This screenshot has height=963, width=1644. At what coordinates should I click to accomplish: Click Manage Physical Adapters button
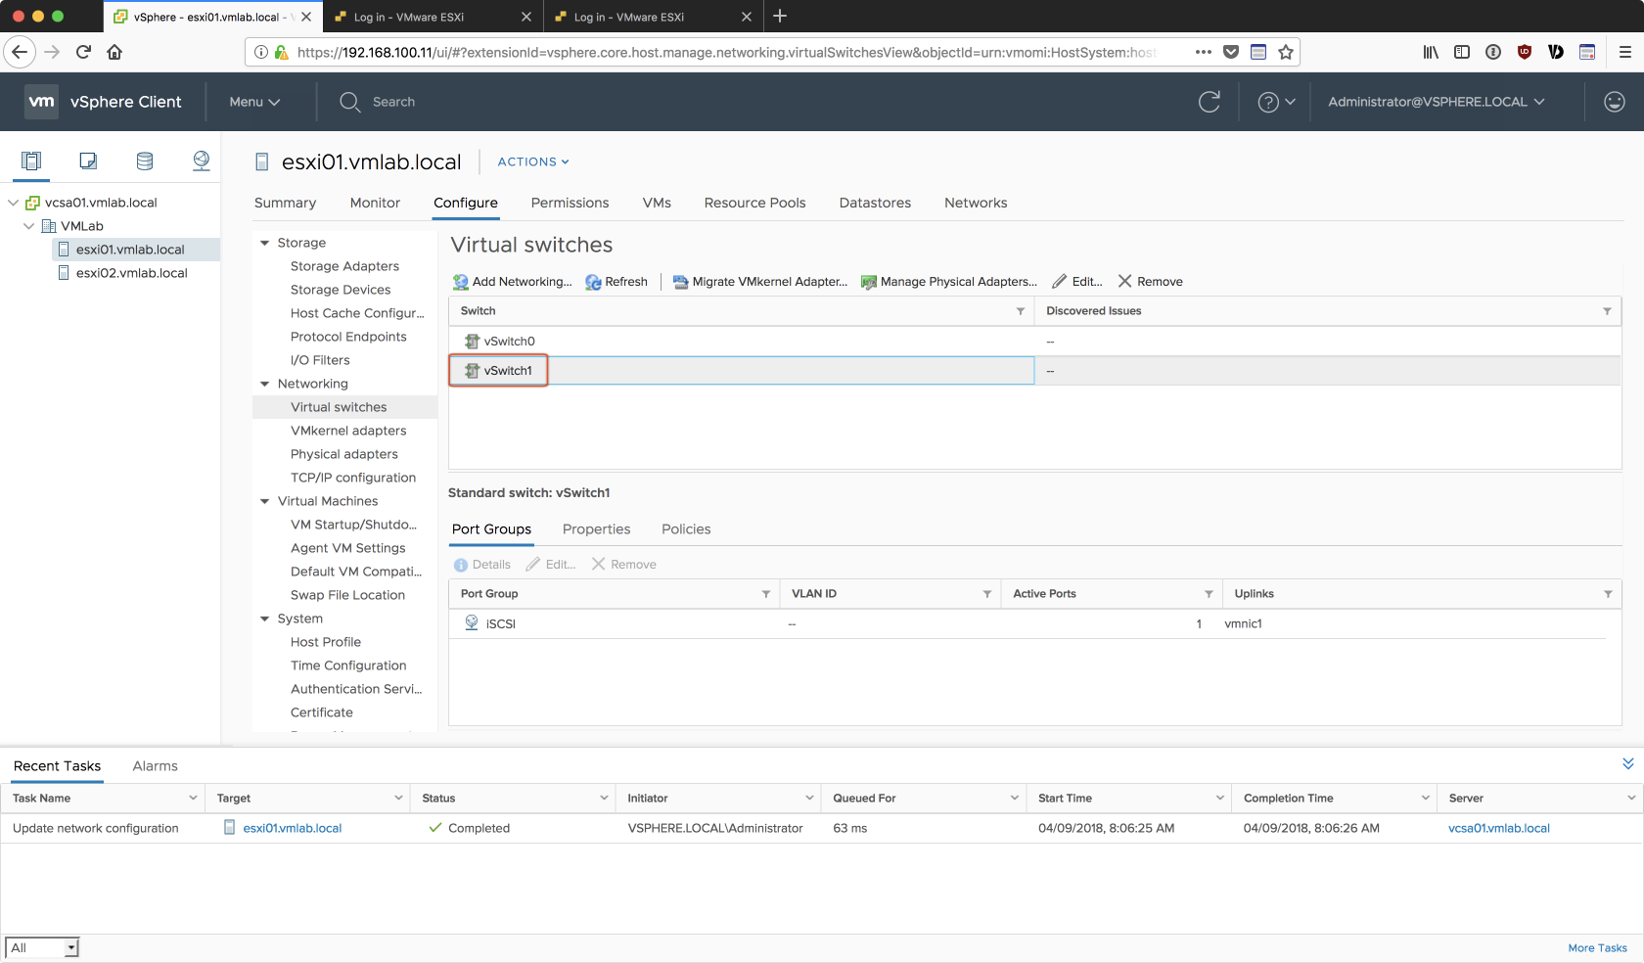(x=948, y=282)
